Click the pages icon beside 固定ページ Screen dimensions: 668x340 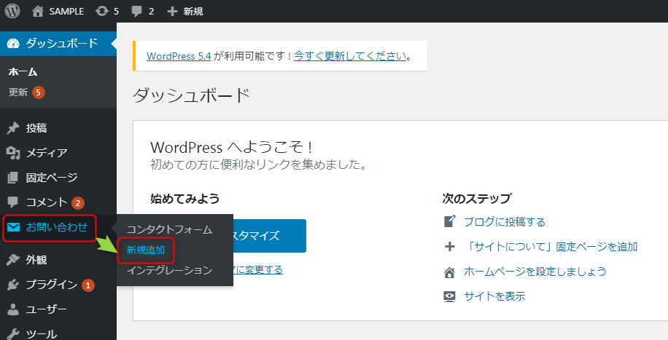13,178
